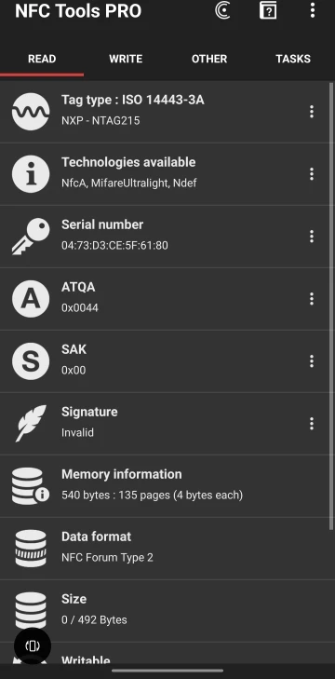Tap the Serial number key icon

[x=31, y=237]
